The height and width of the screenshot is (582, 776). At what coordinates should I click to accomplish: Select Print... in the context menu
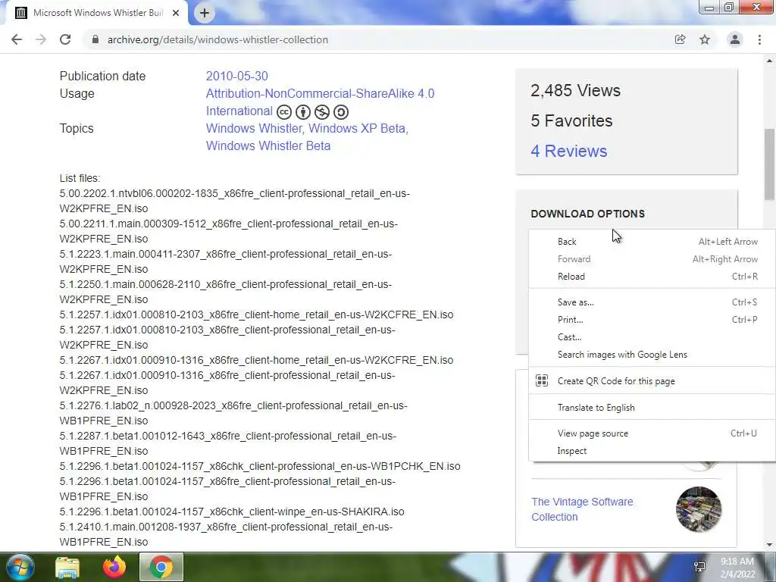(x=651, y=319)
